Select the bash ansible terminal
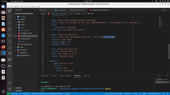This screenshot has height=95, width=170. click(162, 79)
